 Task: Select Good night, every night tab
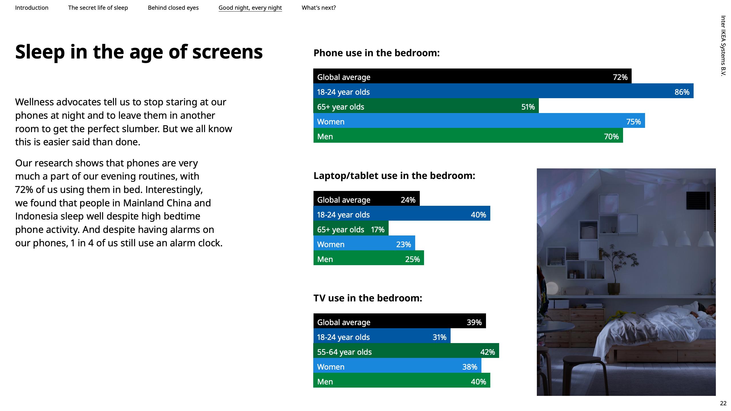pos(250,8)
